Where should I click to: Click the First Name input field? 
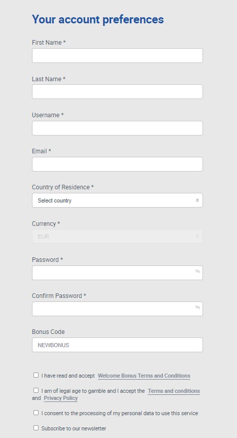pyautogui.click(x=118, y=56)
